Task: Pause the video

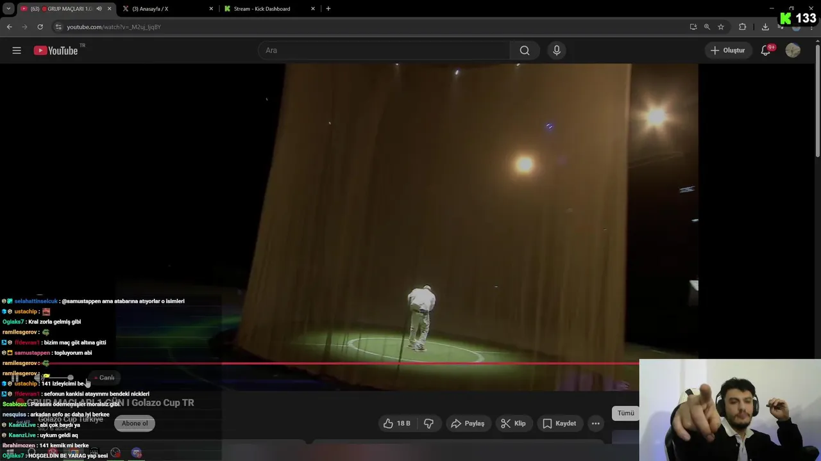Action: (x=13, y=378)
